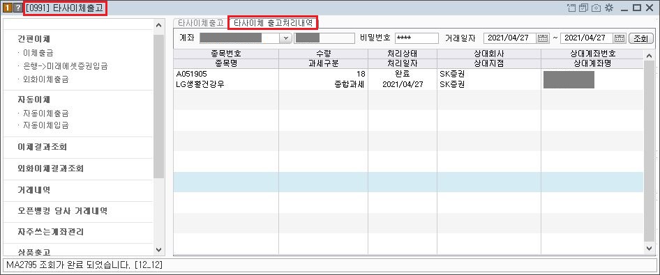Expand the 계좌 account dropdown
Screen dimensions: 660x275
(286, 38)
